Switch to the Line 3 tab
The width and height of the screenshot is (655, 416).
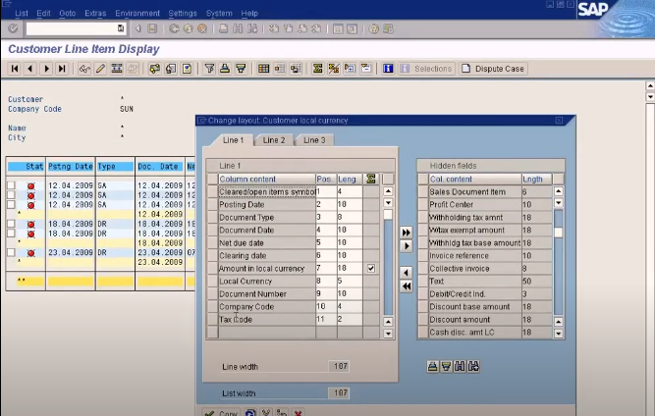pyautogui.click(x=314, y=140)
